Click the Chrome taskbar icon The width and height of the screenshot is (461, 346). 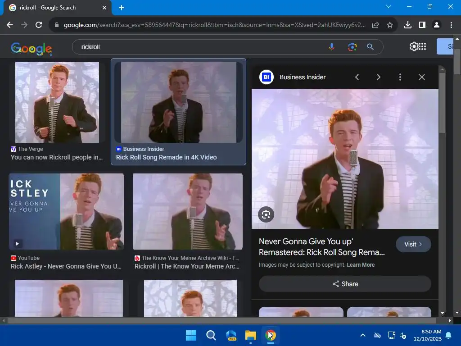coord(271,335)
